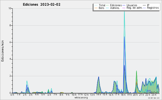Image resolution: width=162 pixels, height=100 pixels.
Task: Click the 'IP' legend entry
Action: coord(148,5)
